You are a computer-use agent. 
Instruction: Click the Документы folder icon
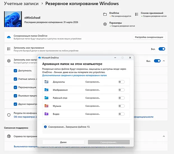[46, 82]
